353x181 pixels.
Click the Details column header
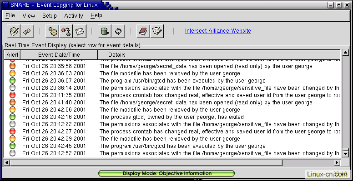pos(219,54)
